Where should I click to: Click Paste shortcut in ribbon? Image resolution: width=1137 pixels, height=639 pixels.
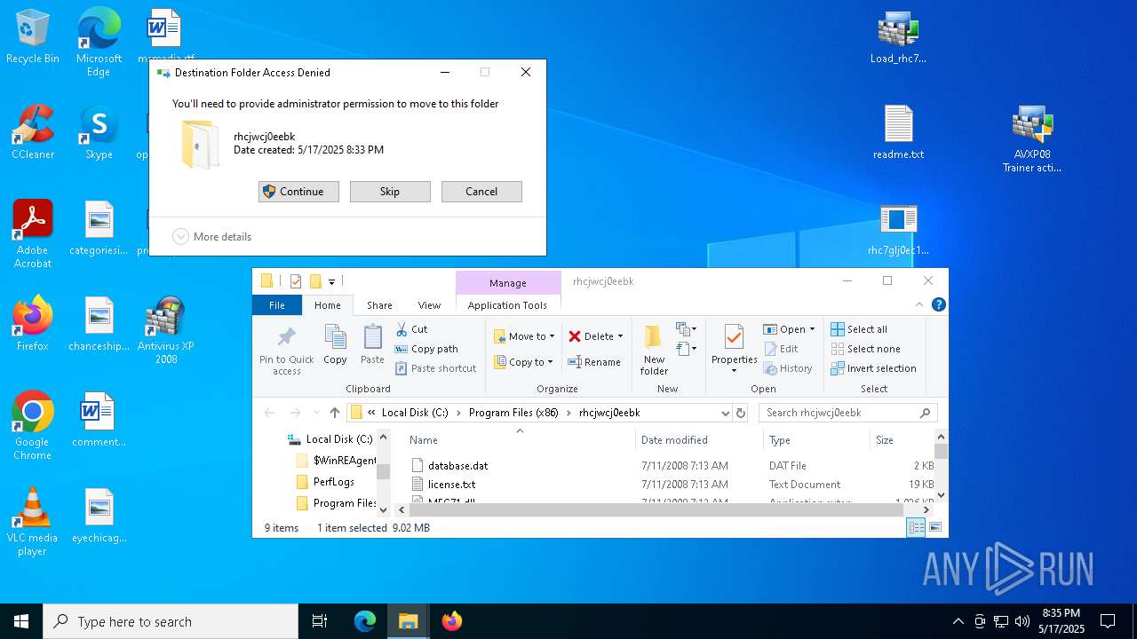point(435,368)
